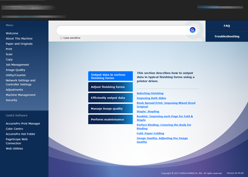Open the Imposing Both Sides link

click(x=151, y=98)
